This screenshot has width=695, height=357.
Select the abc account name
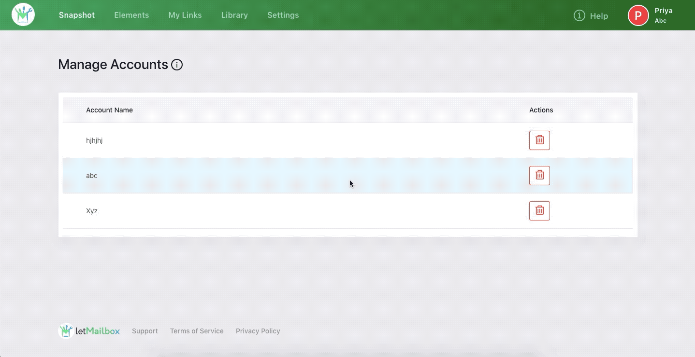[92, 176]
